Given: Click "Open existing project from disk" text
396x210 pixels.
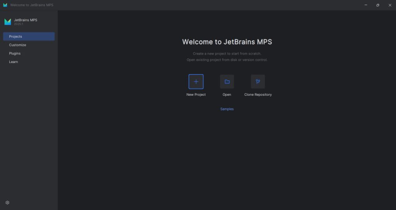Looking at the screenshot, I should (227, 60).
